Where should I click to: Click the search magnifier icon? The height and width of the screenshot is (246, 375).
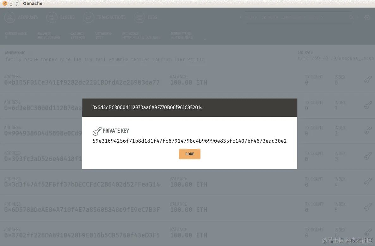click(351, 17)
